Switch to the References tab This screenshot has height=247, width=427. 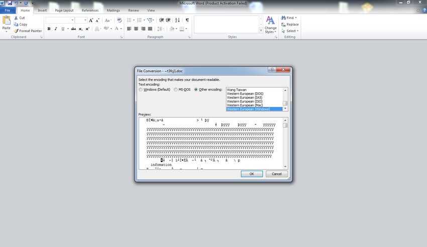pyautogui.click(x=90, y=11)
